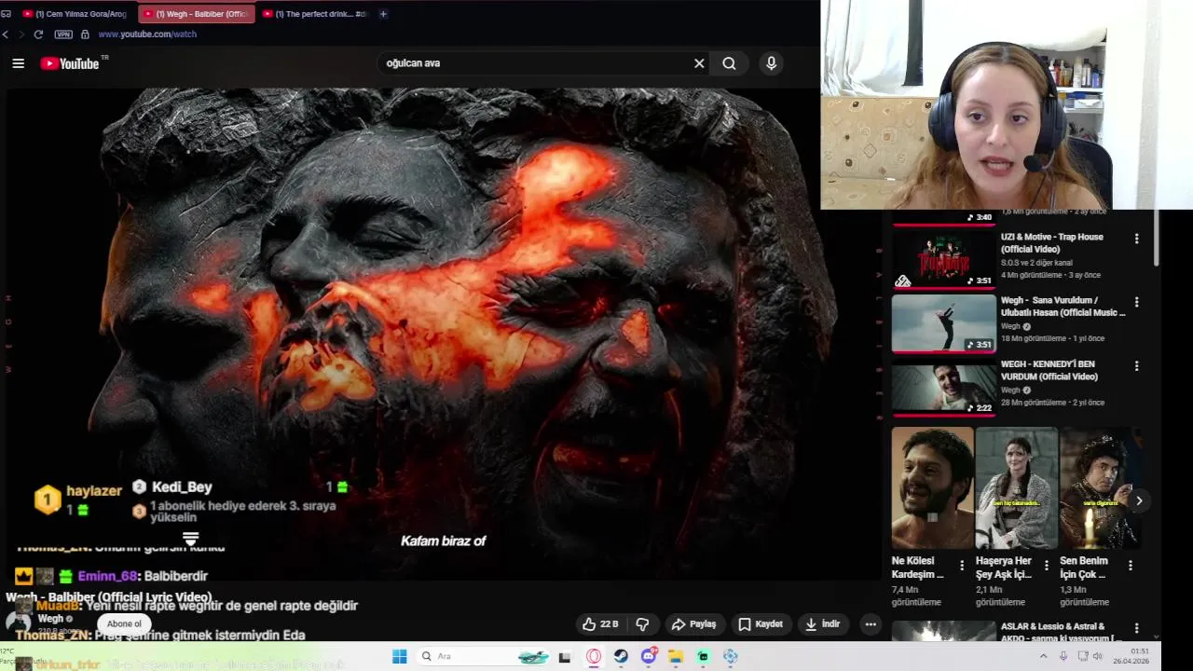Open File Explorer from the taskbar
Image resolution: width=1193 pixels, height=671 pixels.
pyautogui.click(x=676, y=656)
